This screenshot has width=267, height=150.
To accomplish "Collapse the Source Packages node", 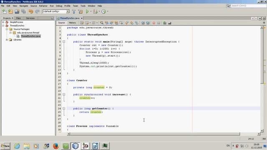I will pyautogui.click(x=7, y=29).
